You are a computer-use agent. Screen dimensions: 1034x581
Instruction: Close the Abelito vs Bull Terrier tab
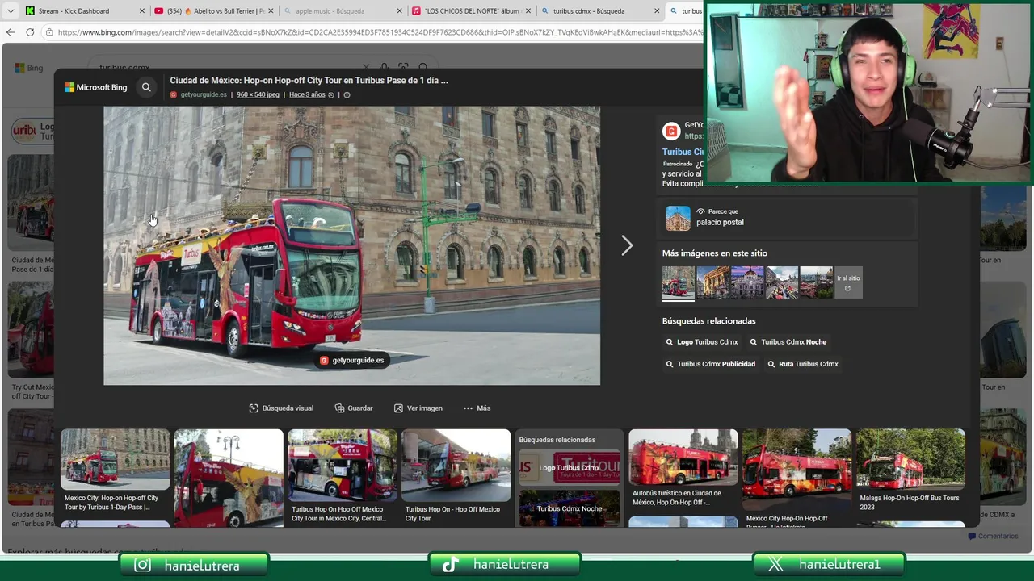[x=271, y=11]
